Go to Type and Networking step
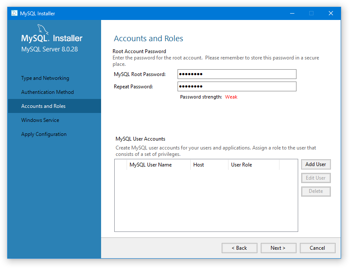This screenshot has height=268, width=350. (x=45, y=78)
